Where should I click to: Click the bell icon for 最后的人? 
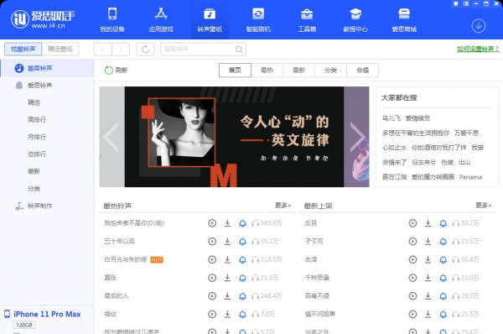tap(242, 296)
